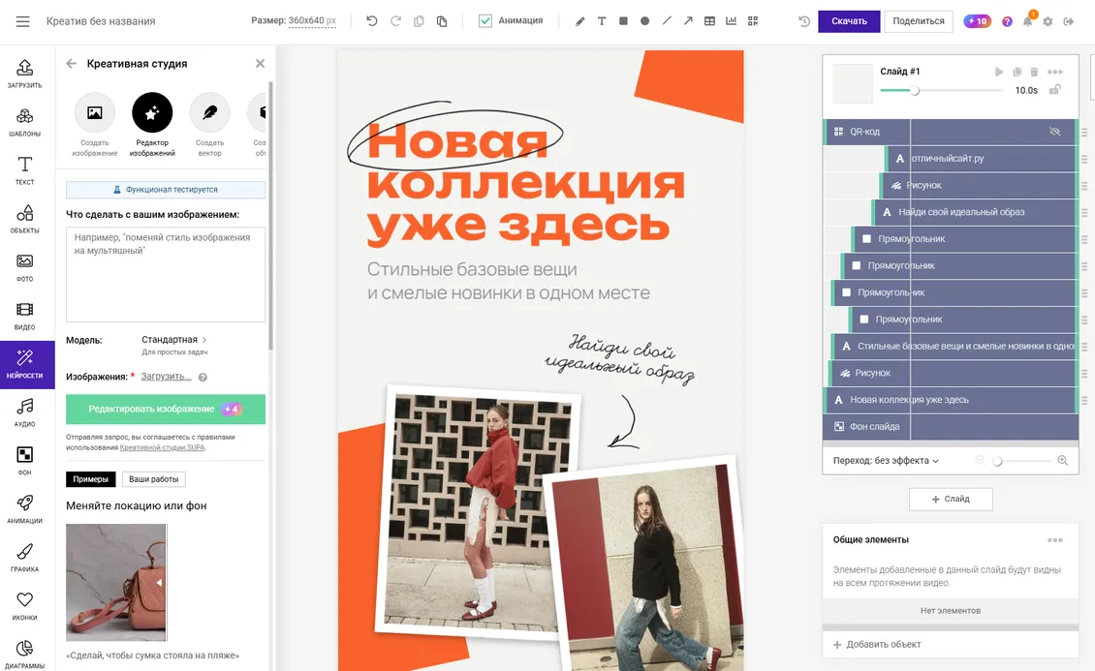Toggle slide duration lock icon

pos(1055,90)
